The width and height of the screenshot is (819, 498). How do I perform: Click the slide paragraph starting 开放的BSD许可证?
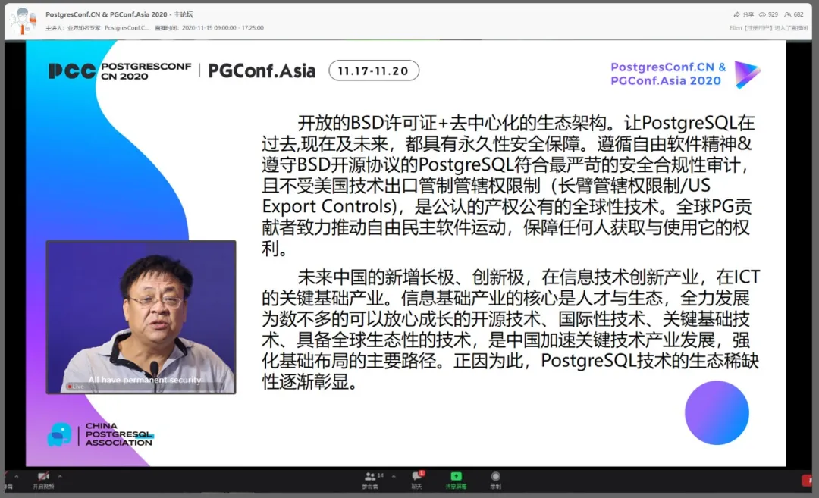507,185
